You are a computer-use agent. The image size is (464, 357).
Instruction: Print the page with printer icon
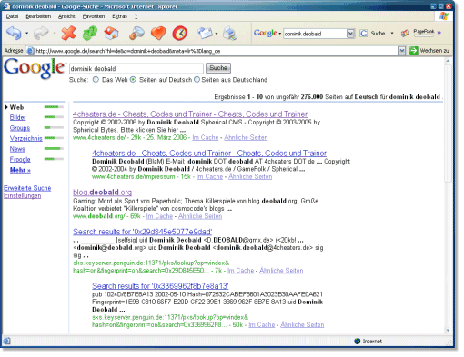tap(230, 33)
